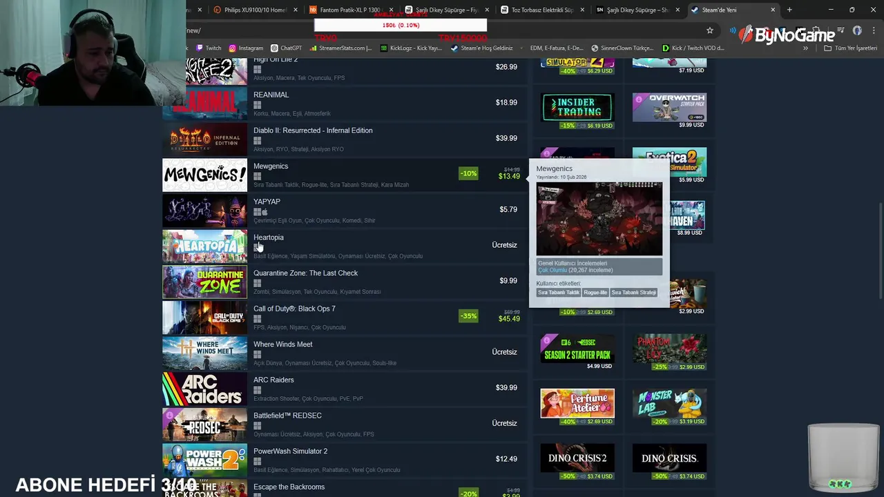
Task: Close the Philips XU9100/10 tab
Action: [x=296, y=10]
